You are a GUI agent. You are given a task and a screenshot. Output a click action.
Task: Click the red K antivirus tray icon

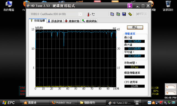[x=161, y=103]
